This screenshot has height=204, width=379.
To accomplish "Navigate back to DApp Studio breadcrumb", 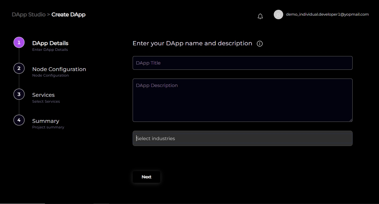I will (x=28, y=15).
